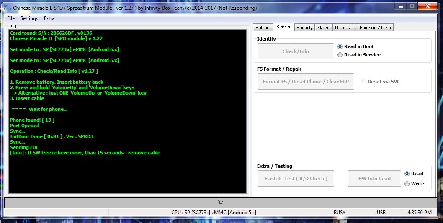Click 'InitBoot Done [ 0x81 ]' log line
The image size is (443, 223).
click(x=52, y=136)
